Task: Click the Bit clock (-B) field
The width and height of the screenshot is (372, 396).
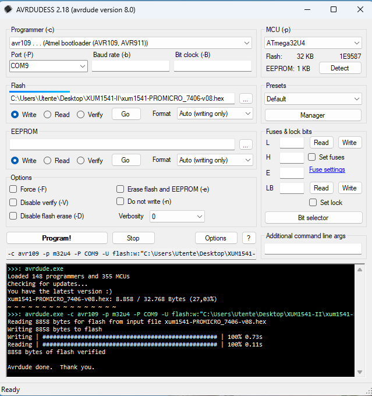Action: pyautogui.click(x=212, y=66)
